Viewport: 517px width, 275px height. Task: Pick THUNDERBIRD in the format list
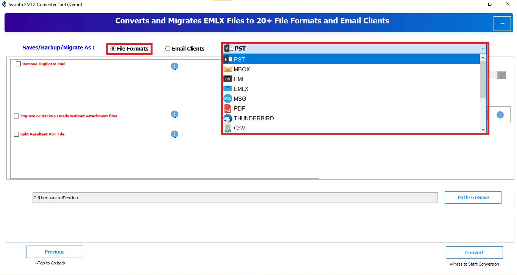(351, 118)
